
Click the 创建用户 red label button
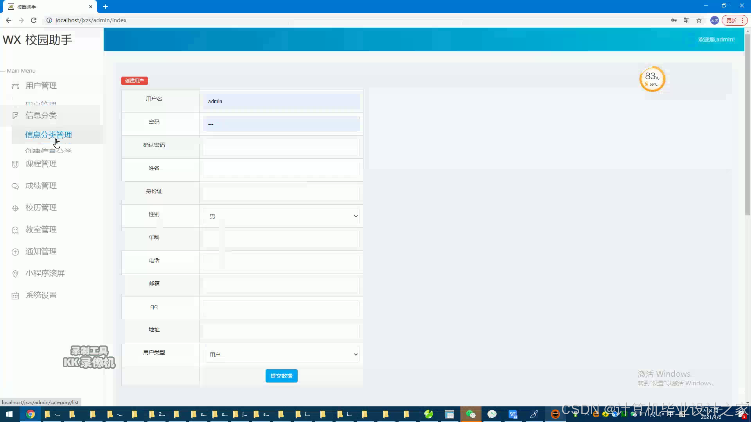point(134,81)
